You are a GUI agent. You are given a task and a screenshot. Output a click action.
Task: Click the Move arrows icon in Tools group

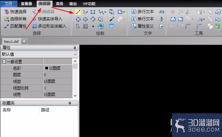[x=173, y=12]
